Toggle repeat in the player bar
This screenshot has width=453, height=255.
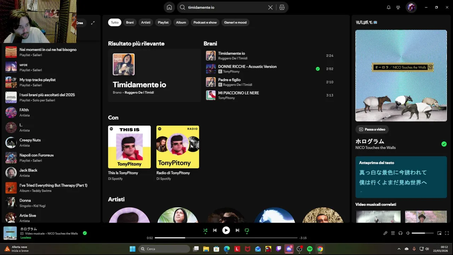pos(247,230)
